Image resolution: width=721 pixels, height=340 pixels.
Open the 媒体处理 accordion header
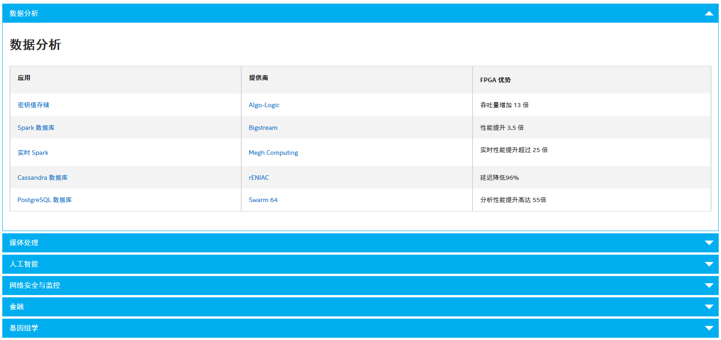tap(360, 243)
